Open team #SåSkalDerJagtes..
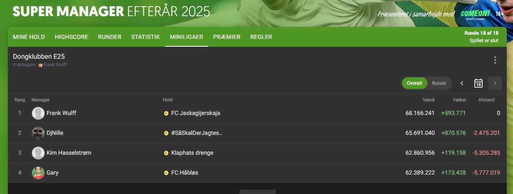This screenshot has height=194, width=513. point(197,133)
